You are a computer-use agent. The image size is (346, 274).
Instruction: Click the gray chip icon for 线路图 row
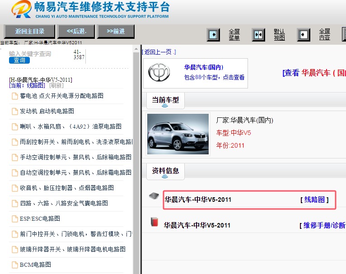point(154,196)
